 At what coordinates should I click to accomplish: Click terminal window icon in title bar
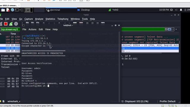click(23, 25)
